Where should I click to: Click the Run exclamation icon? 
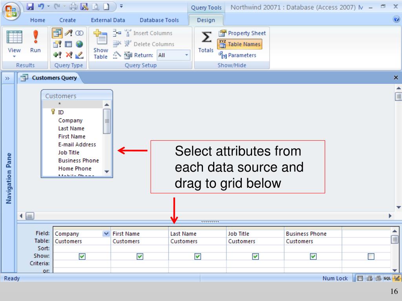[x=36, y=37]
